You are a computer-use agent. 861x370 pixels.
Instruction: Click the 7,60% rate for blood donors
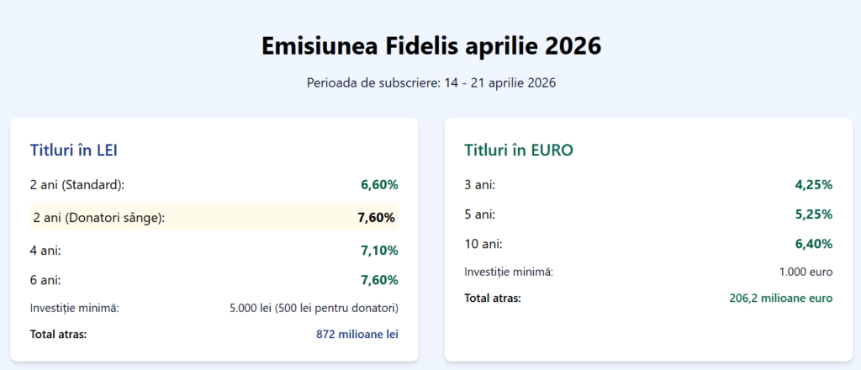click(376, 218)
